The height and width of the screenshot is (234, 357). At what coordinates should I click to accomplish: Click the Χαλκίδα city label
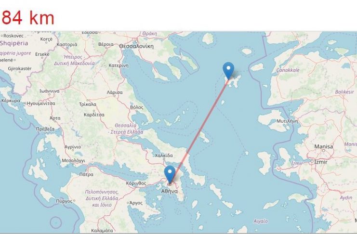coord(164,156)
